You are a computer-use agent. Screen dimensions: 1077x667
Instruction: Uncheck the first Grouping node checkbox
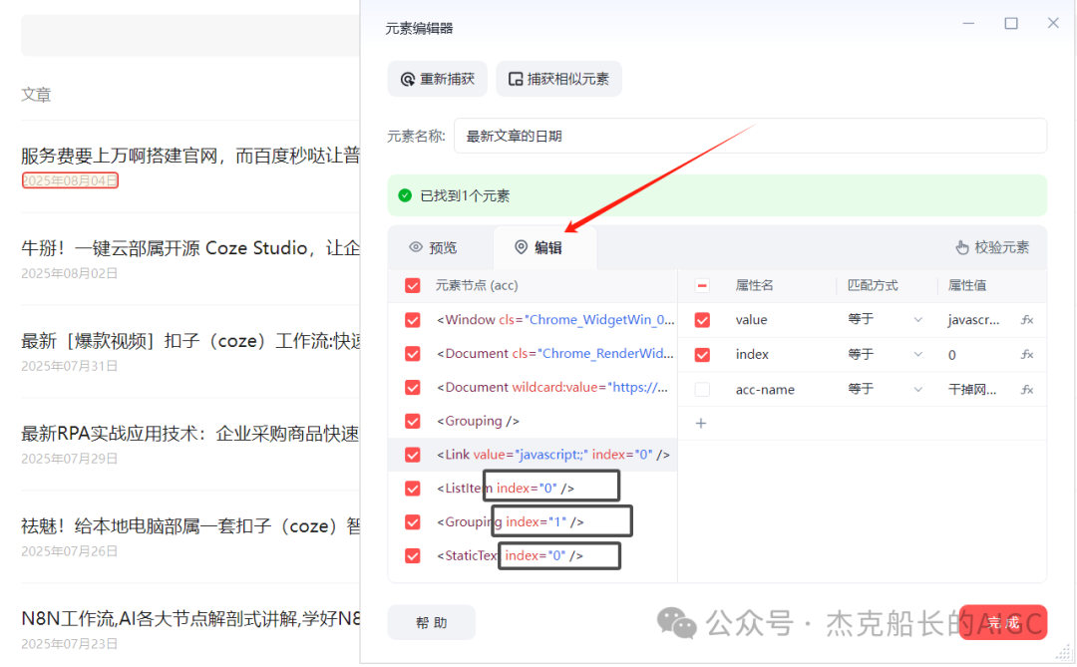click(x=412, y=421)
